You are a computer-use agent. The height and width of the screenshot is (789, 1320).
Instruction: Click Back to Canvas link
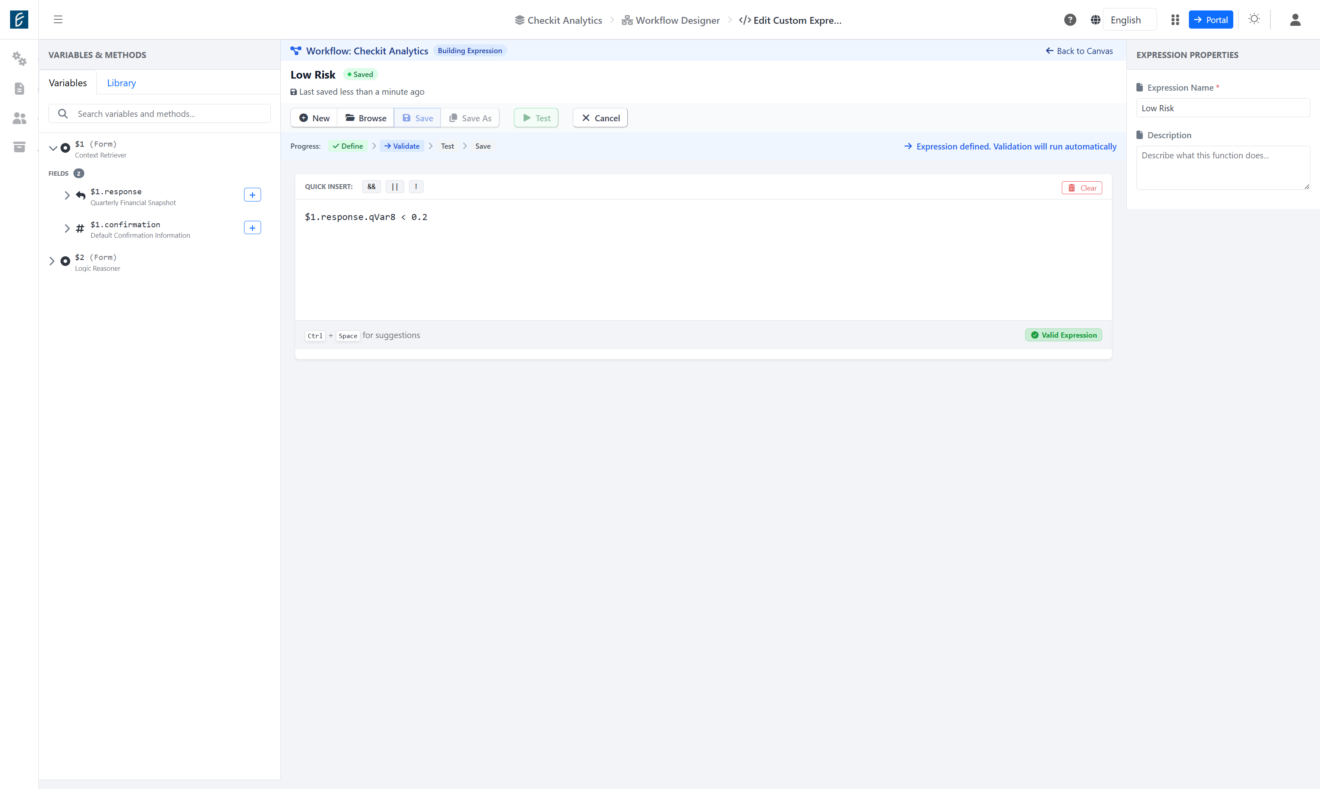click(1080, 51)
